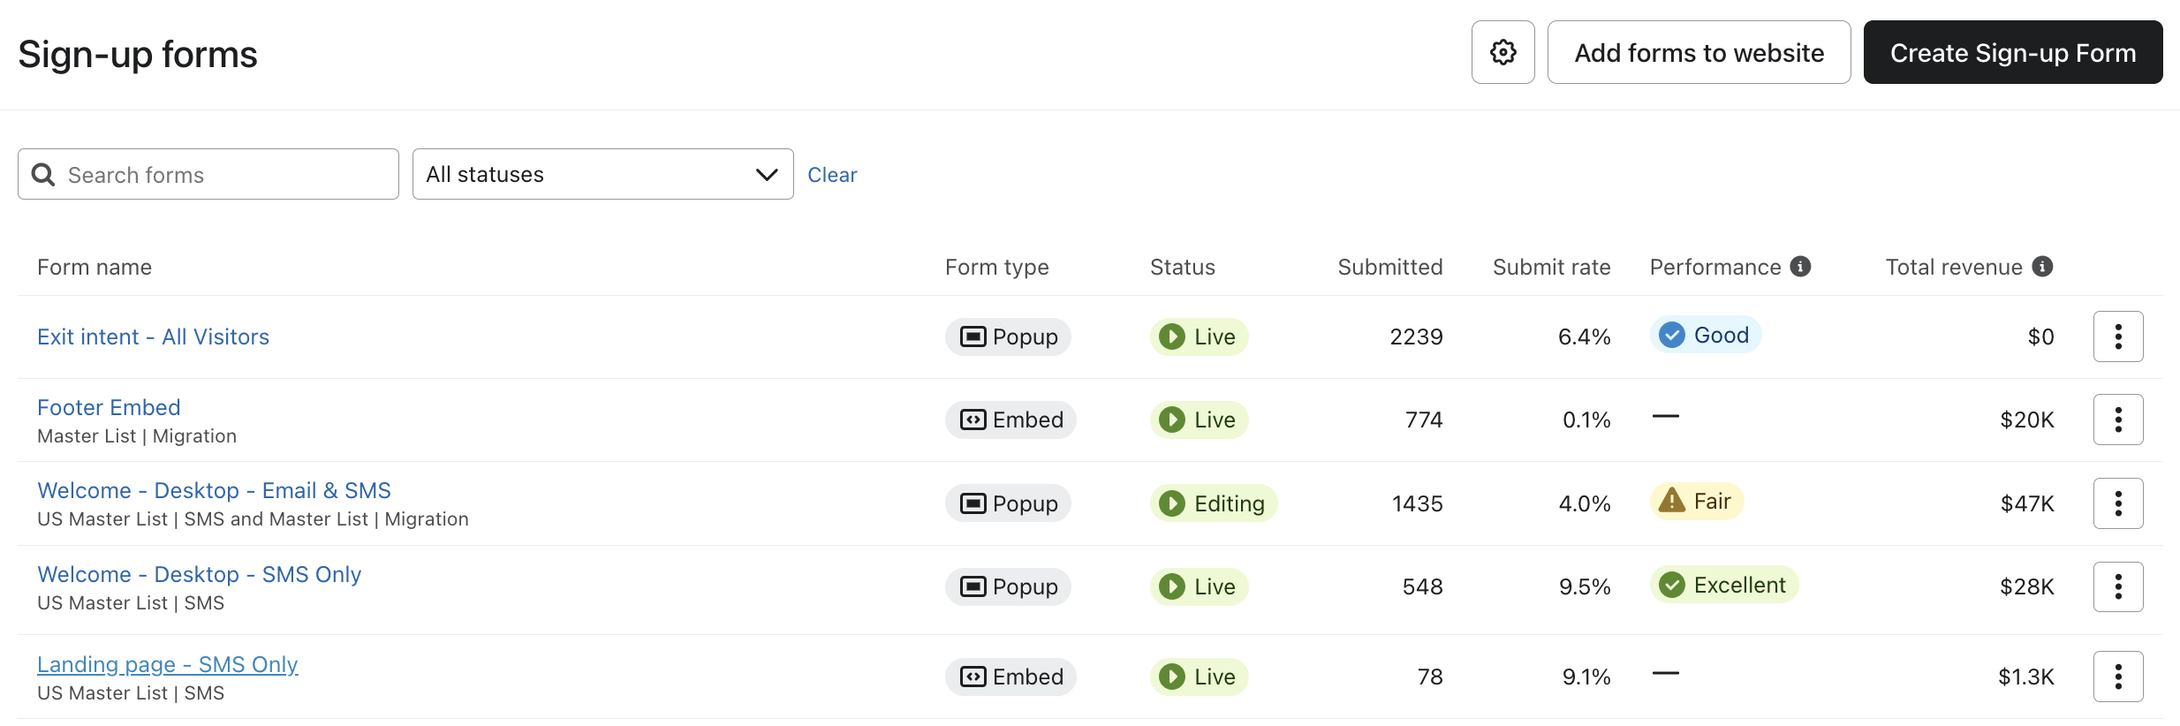Open sign-up forms settings gear
The image size is (2180, 726).
click(x=1503, y=53)
